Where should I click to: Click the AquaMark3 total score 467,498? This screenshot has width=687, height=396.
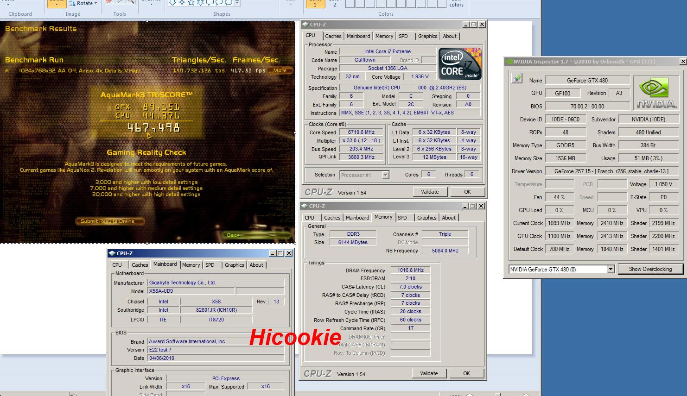pyautogui.click(x=153, y=128)
